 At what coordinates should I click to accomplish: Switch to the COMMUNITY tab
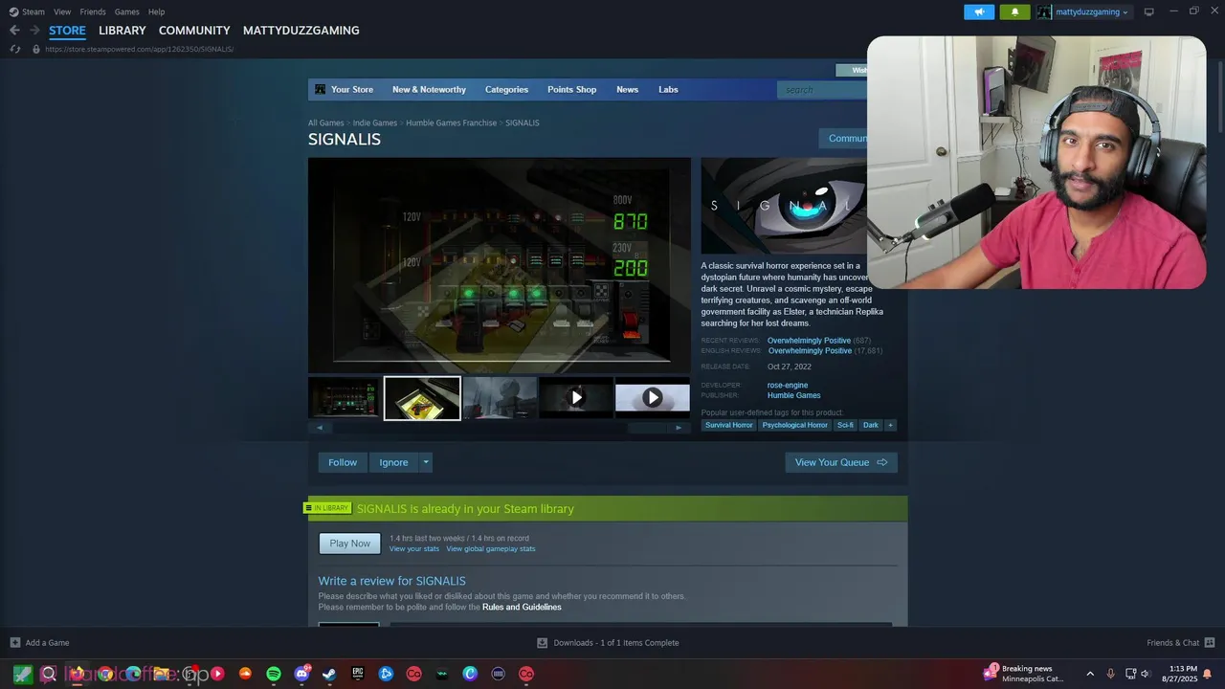pyautogui.click(x=194, y=31)
